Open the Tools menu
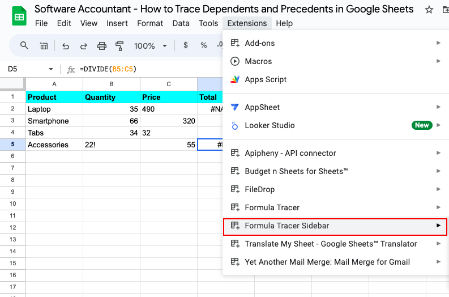Image resolution: width=449 pixels, height=297 pixels. point(208,23)
